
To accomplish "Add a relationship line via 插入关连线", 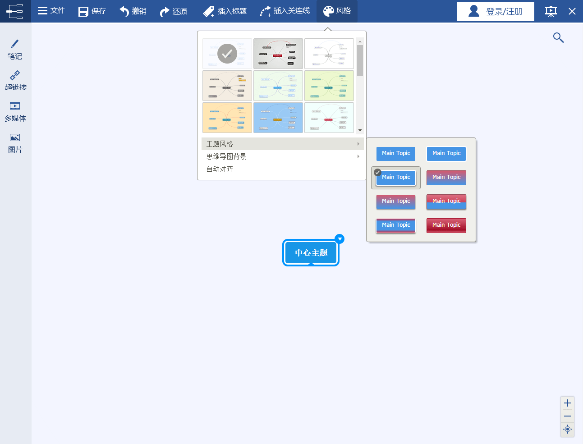I will (x=285, y=11).
